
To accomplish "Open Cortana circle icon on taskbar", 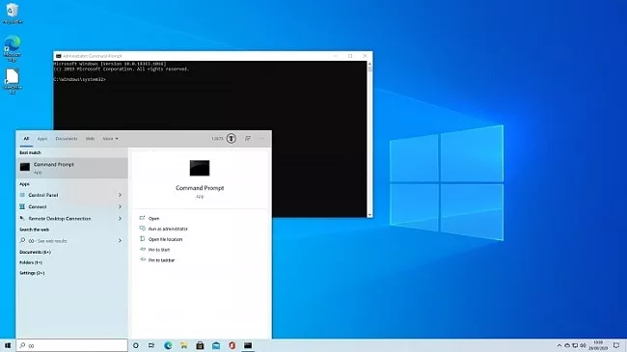I will [136, 345].
